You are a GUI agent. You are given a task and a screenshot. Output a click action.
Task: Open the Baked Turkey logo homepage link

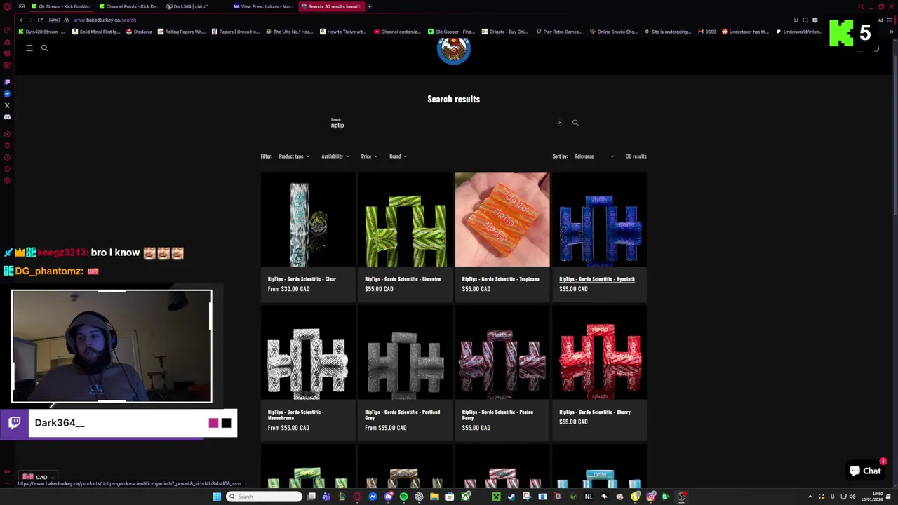click(x=453, y=50)
